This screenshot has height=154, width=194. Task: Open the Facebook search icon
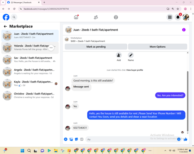[14, 17]
